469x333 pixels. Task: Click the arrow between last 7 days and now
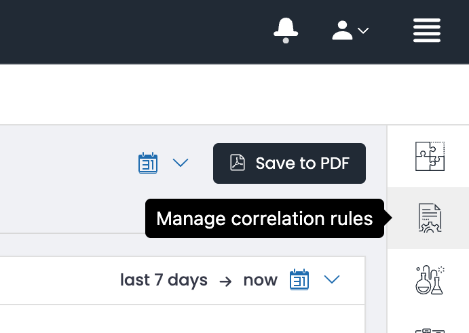[225, 281]
